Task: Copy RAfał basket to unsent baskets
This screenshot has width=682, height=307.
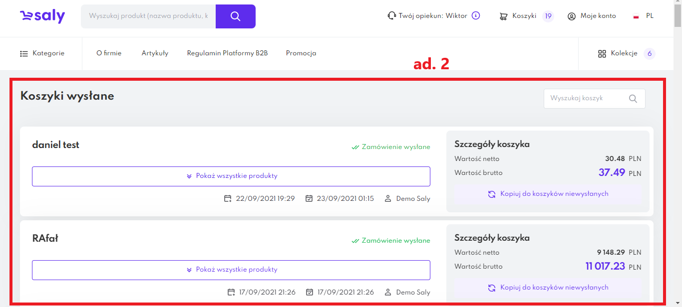Action: 548,288
